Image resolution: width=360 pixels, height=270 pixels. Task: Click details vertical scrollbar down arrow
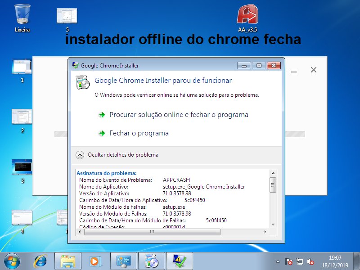coord(273,225)
